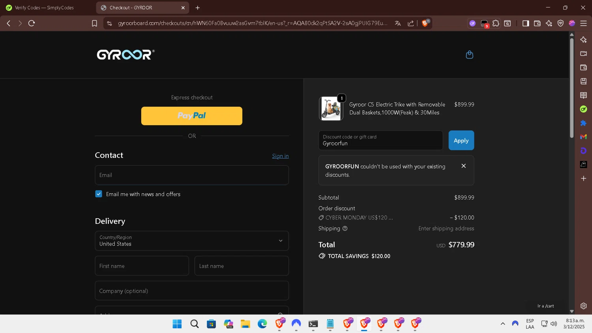Screen dimensions: 592x333
Task: Open File Explorer from the taskbar
Action: pos(245,324)
